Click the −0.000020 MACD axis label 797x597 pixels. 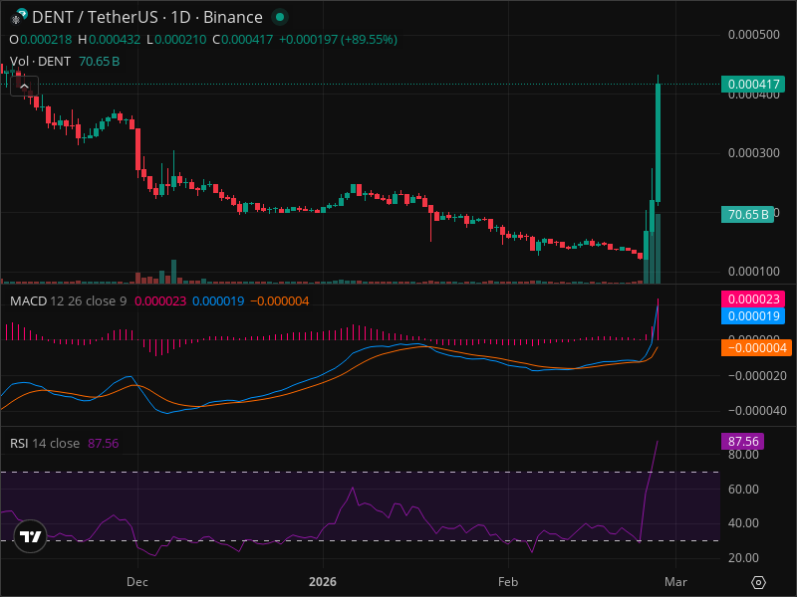758,376
